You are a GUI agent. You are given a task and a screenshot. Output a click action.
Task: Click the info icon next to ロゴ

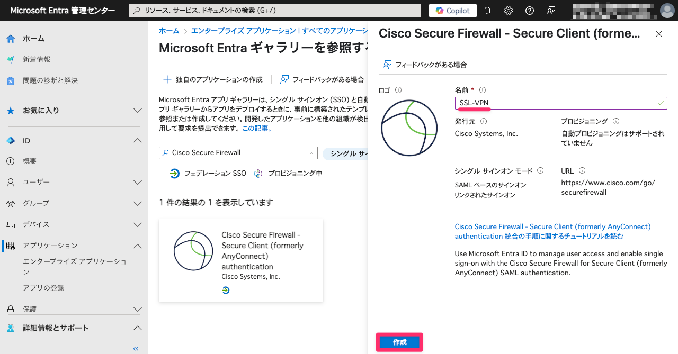click(398, 90)
